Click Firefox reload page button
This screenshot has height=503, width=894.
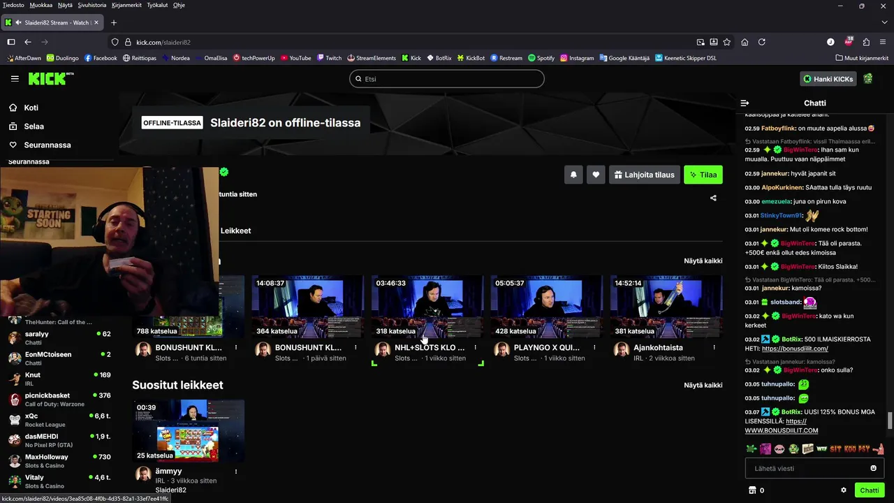[x=762, y=42]
